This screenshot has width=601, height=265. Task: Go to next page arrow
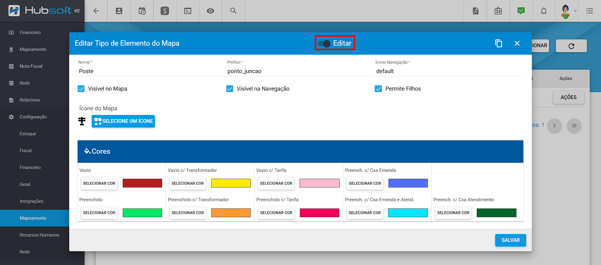(x=554, y=126)
